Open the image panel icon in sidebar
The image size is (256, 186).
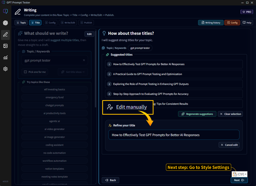tap(5, 46)
